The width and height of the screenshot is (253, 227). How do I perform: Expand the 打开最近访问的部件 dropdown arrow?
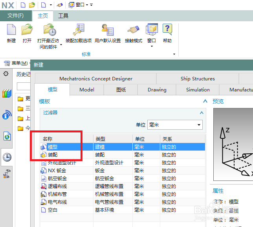click(x=61, y=45)
